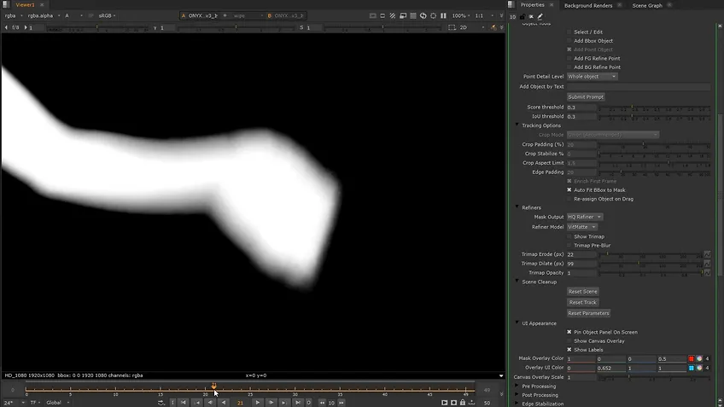Collapse the Refiners section
The image size is (724, 407).
517,207
